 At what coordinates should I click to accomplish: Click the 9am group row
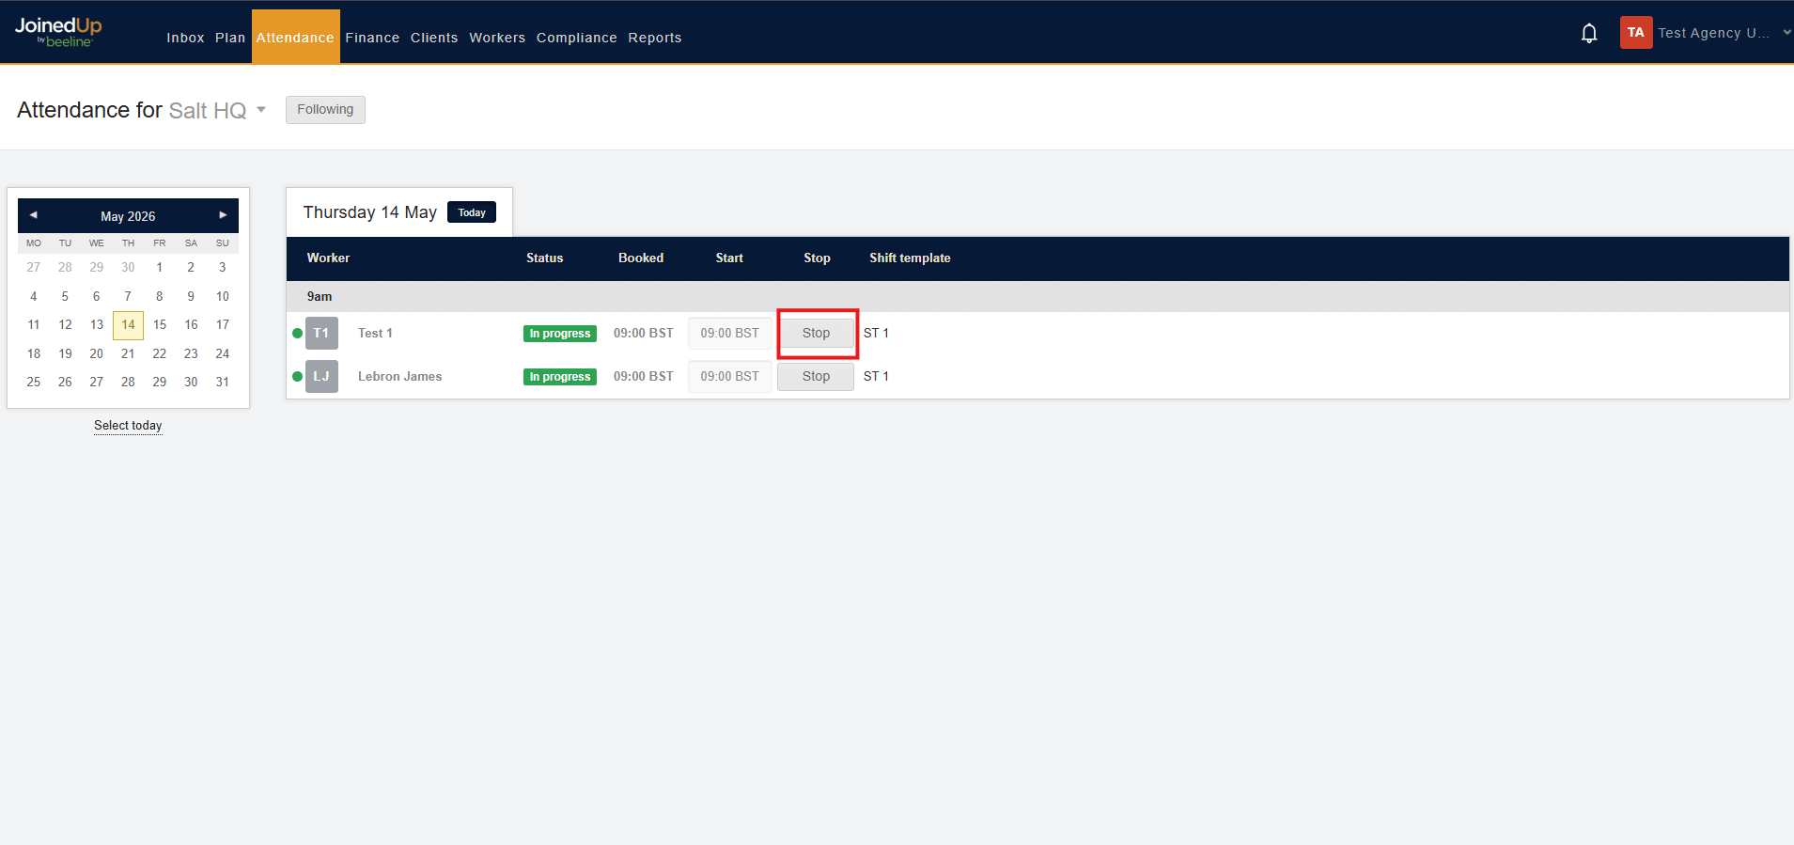pos(1037,296)
